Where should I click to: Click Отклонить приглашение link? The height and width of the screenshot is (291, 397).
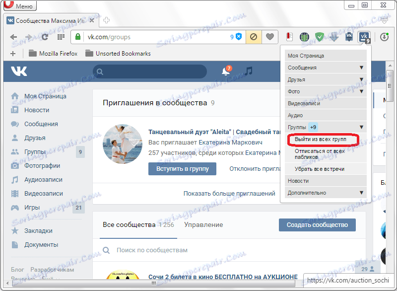(255, 169)
